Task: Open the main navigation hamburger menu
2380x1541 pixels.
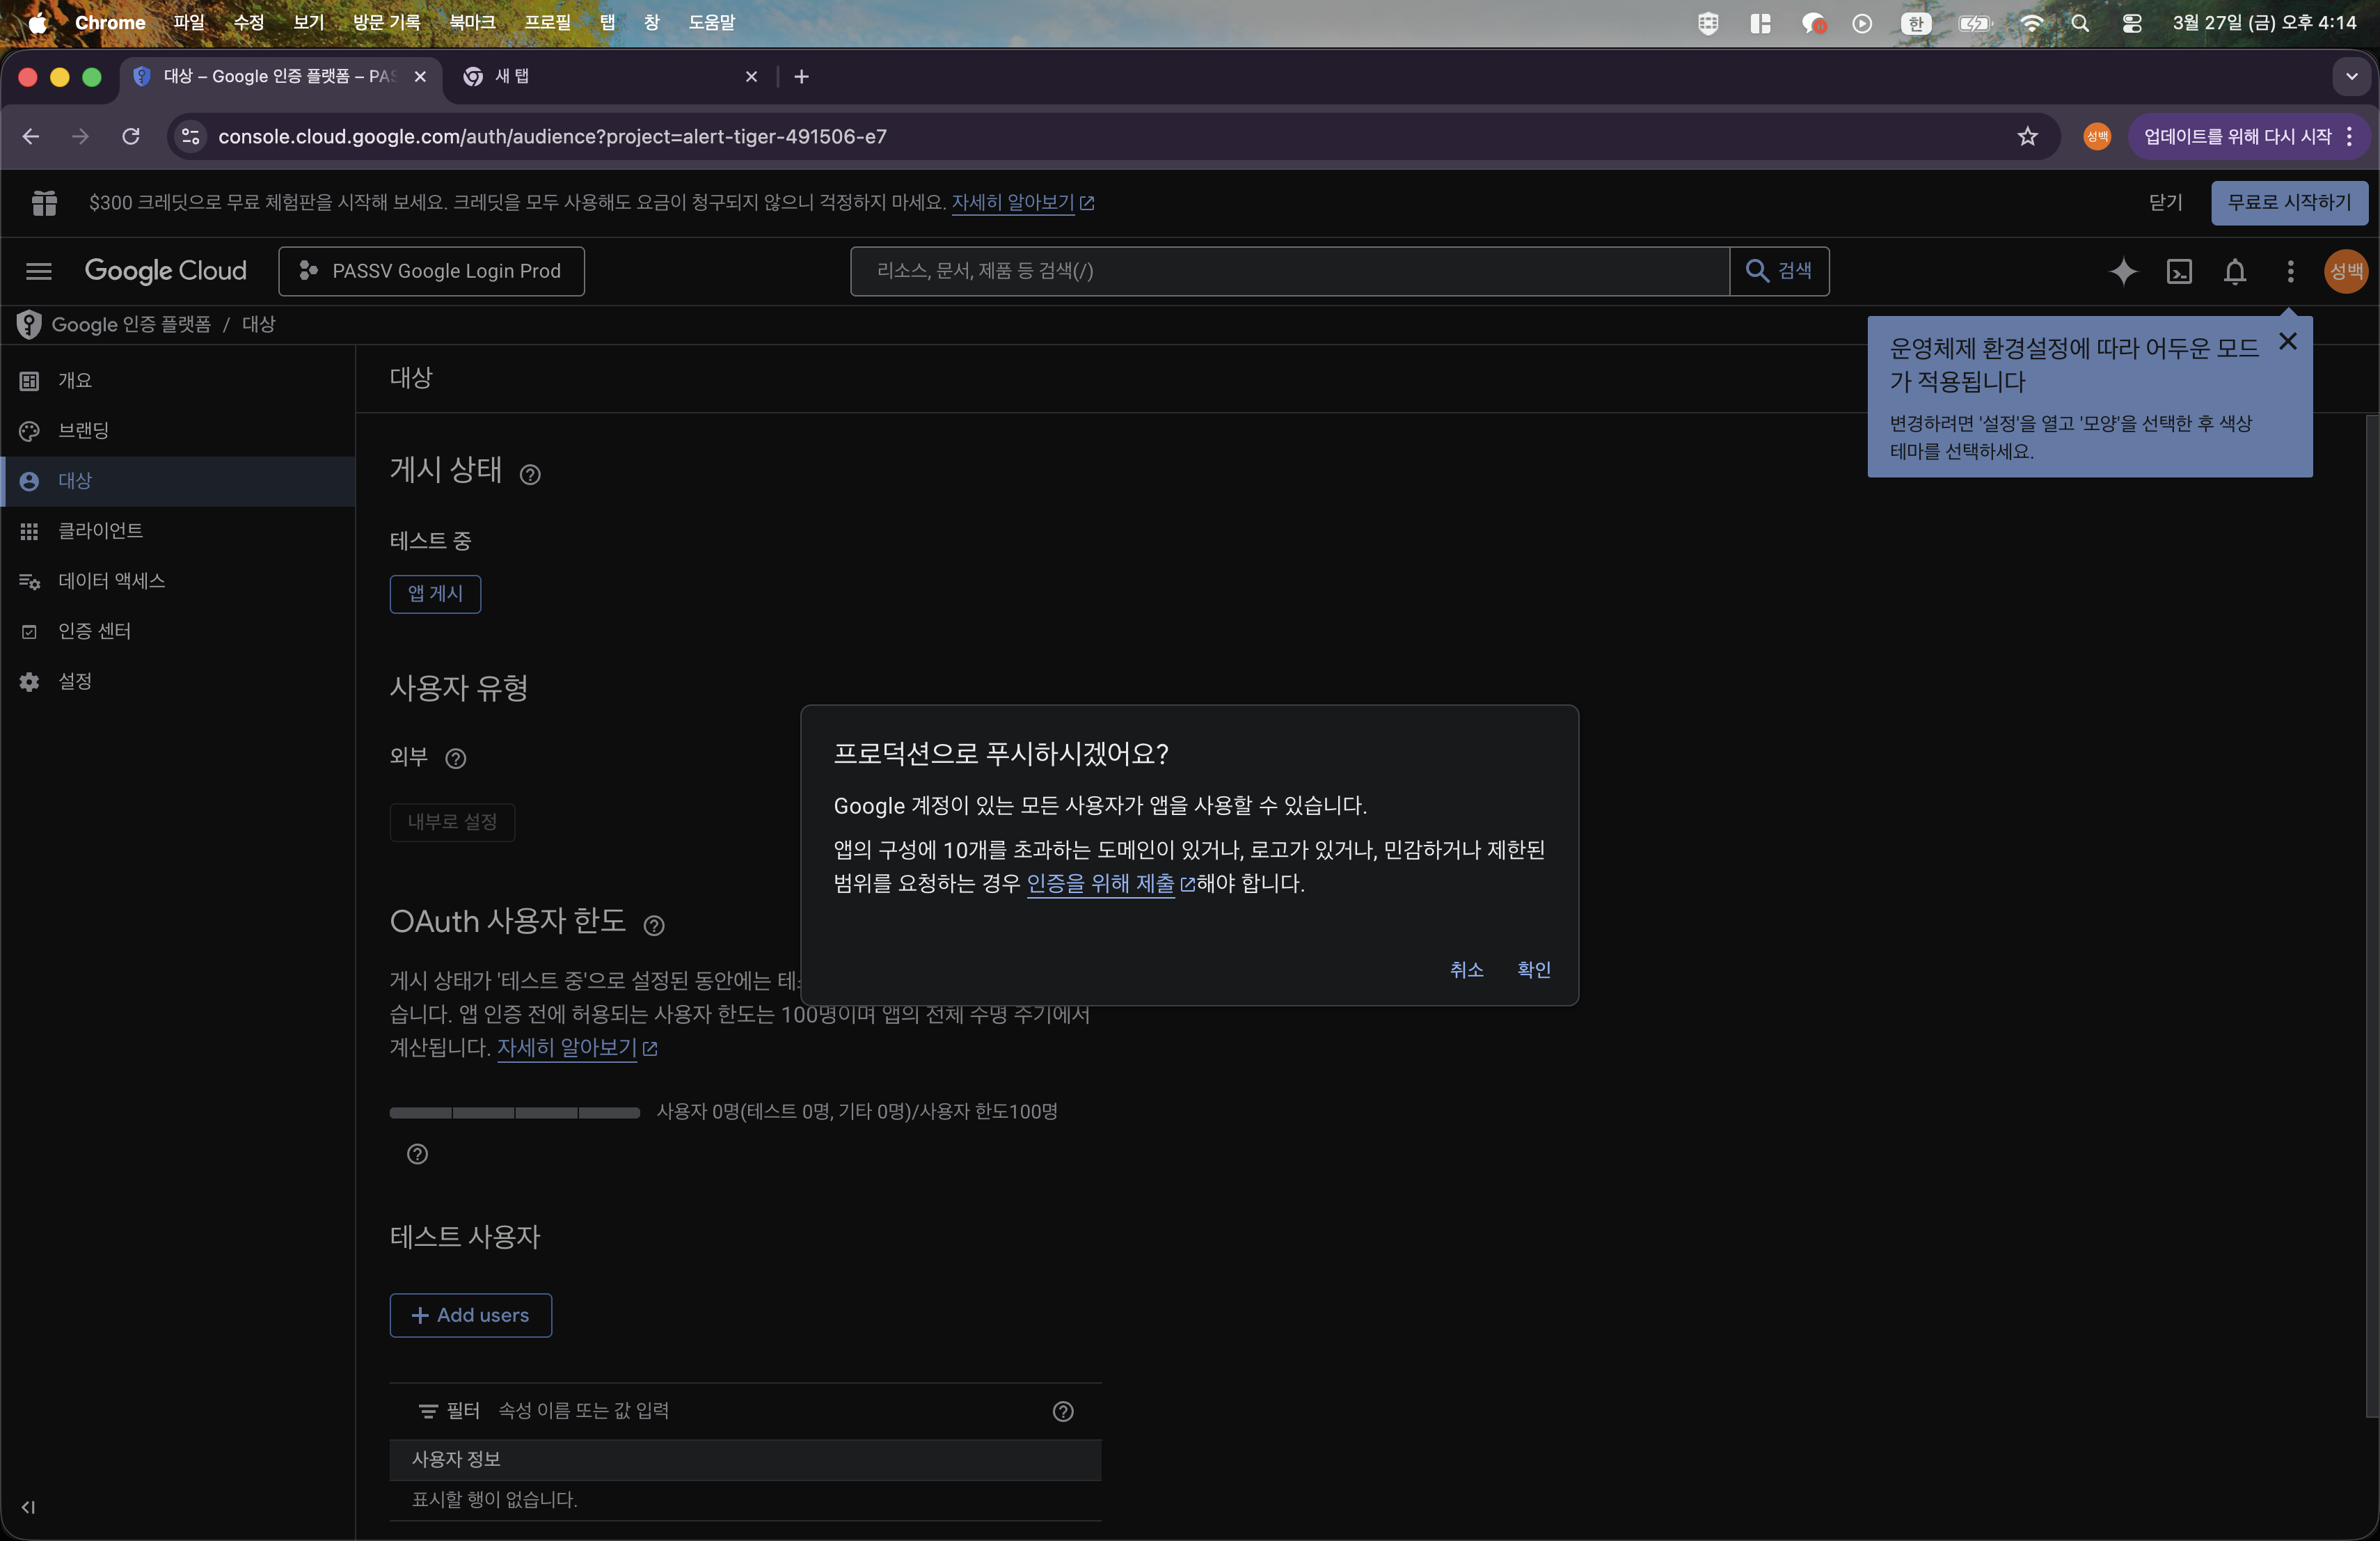Action: click(37, 271)
